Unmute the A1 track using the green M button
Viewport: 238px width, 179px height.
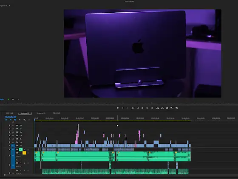pyautogui.click(x=21, y=149)
